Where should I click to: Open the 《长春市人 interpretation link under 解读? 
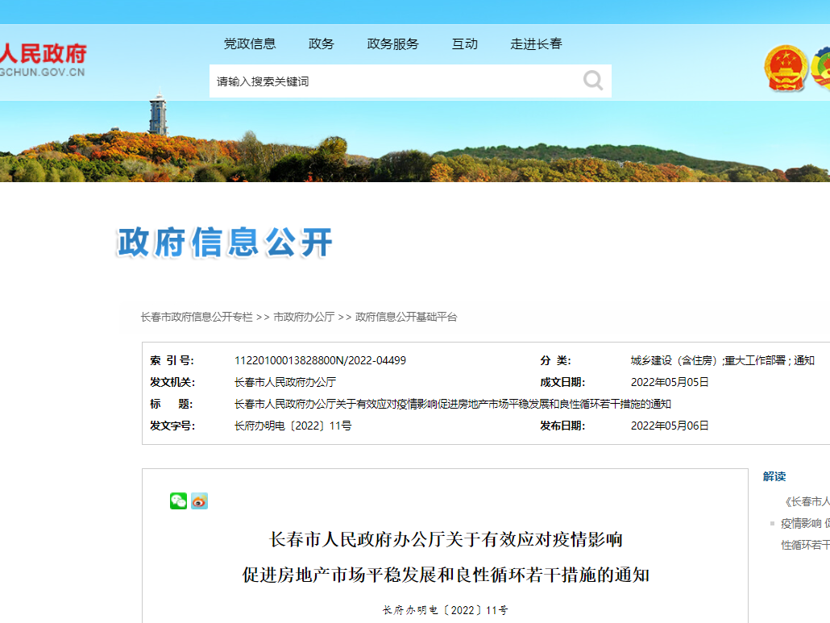click(806, 501)
